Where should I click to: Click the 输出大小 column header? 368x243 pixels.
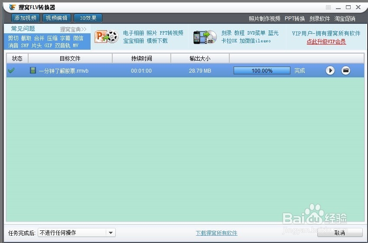pyautogui.click(x=200, y=58)
